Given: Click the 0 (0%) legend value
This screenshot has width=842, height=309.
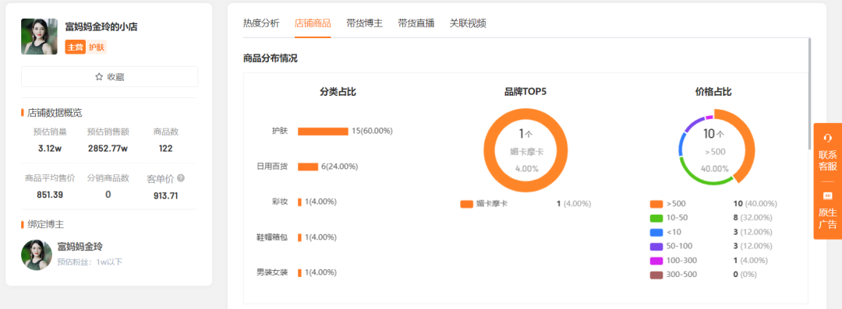Looking at the screenshot, I should (745, 275).
